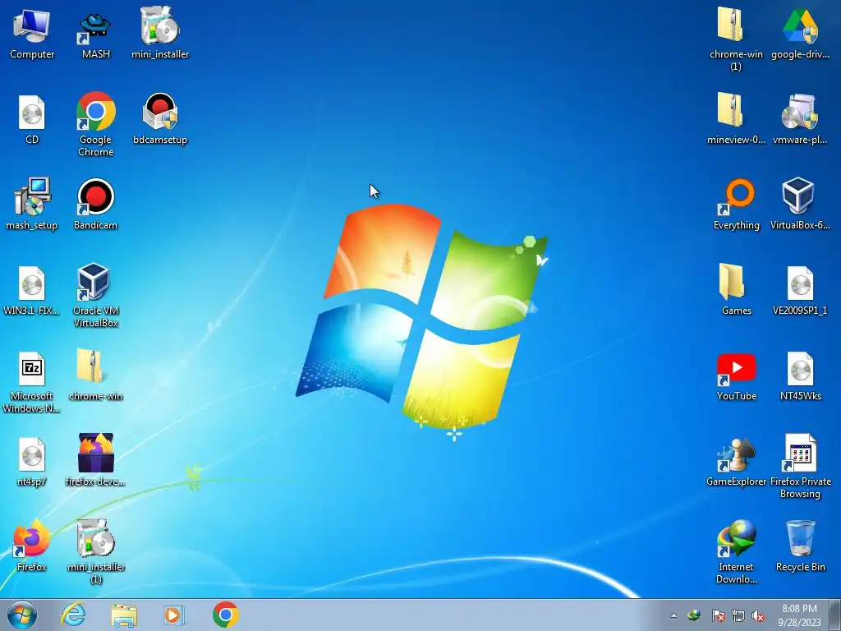Viewport: 841px width, 631px height.
Task: Select the WIN3.1-FIX disc image
Action: pos(32,290)
